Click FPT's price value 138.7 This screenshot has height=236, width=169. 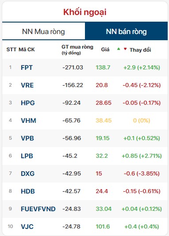103,68
